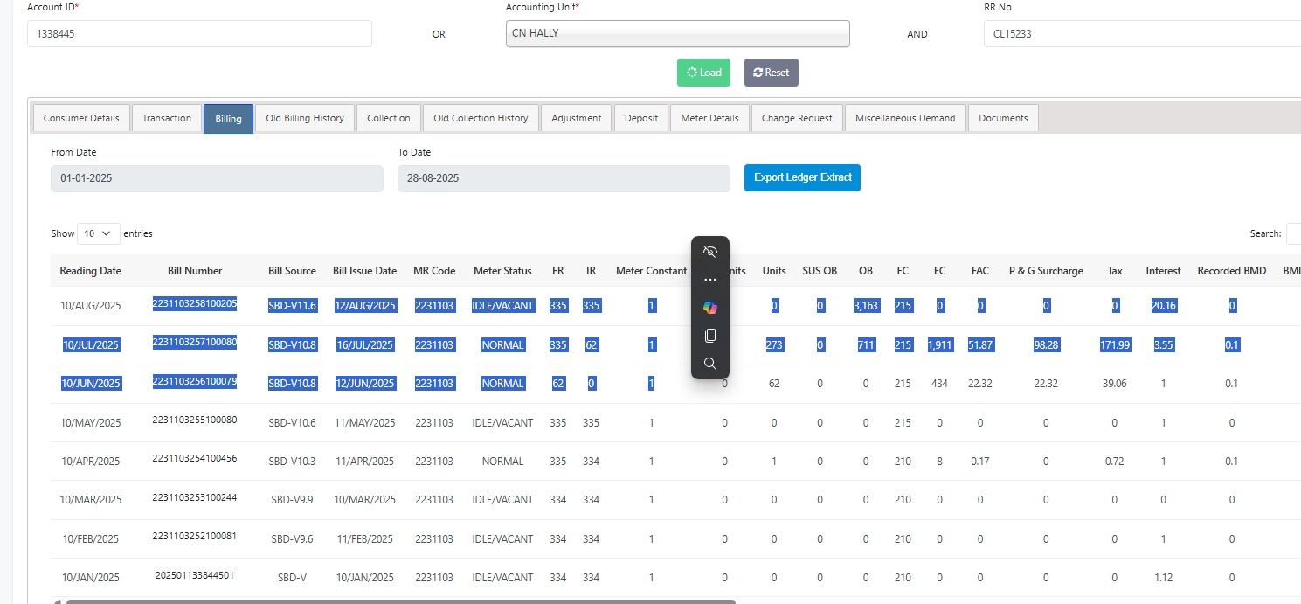This screenshot has width=1301, height=604.
Task: Click the hide-menu eye icon in floating toolbar
Action: click(710, 252)
